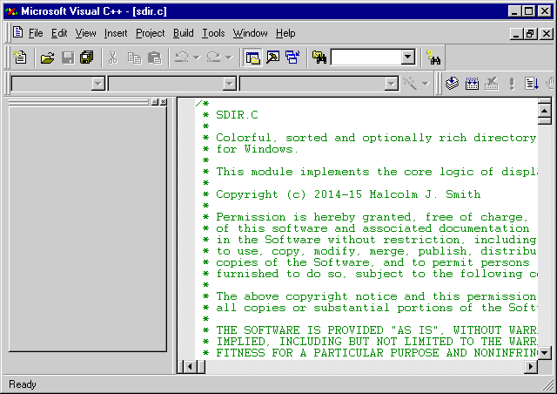This screenshot has height=394, width=557.
Task: Open the Undo history dropdown arrow
Action: [197, 58]
